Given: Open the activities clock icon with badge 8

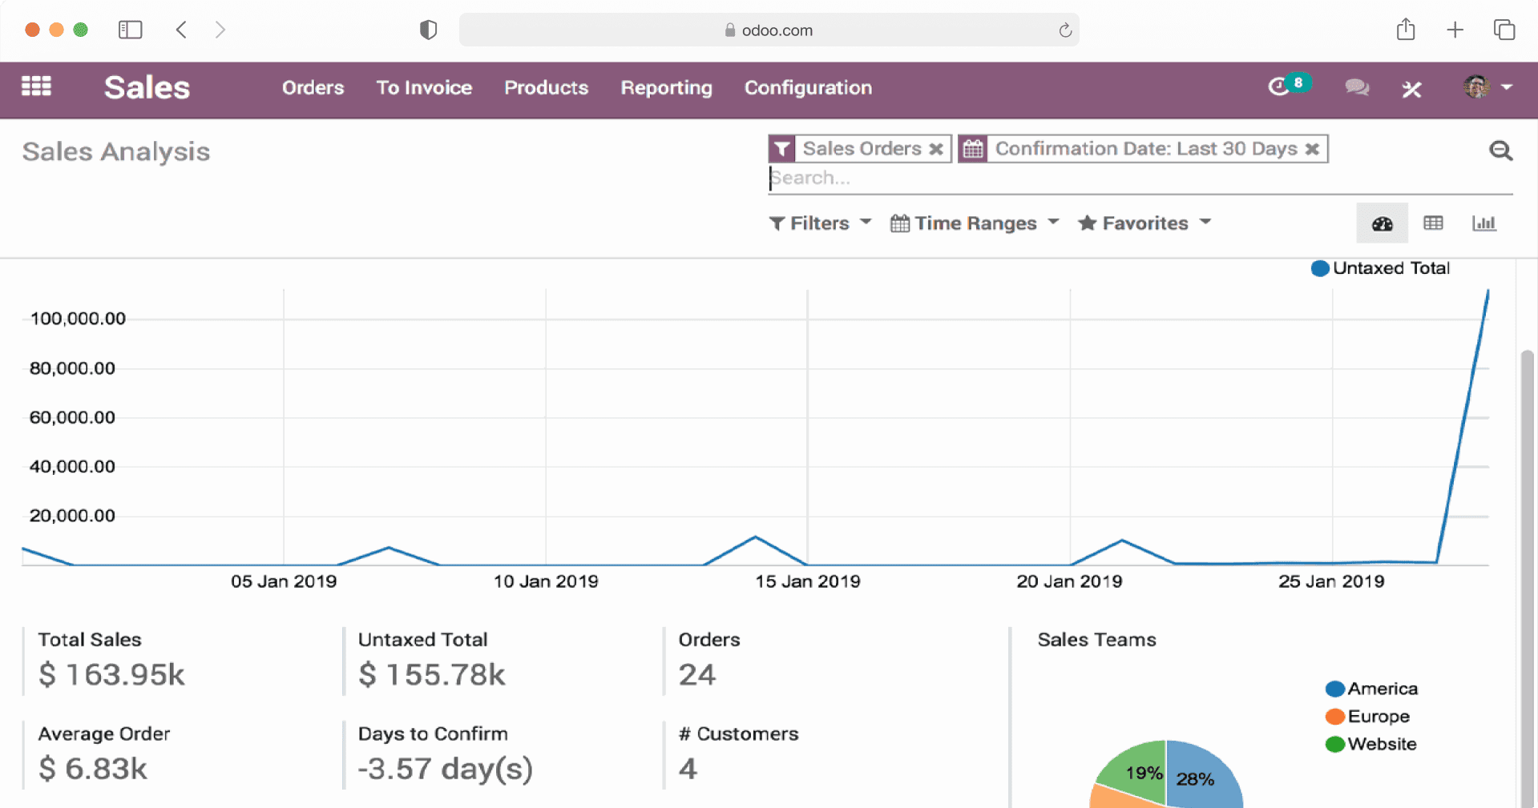Looking at the screenshot, I should [1288, 86].
